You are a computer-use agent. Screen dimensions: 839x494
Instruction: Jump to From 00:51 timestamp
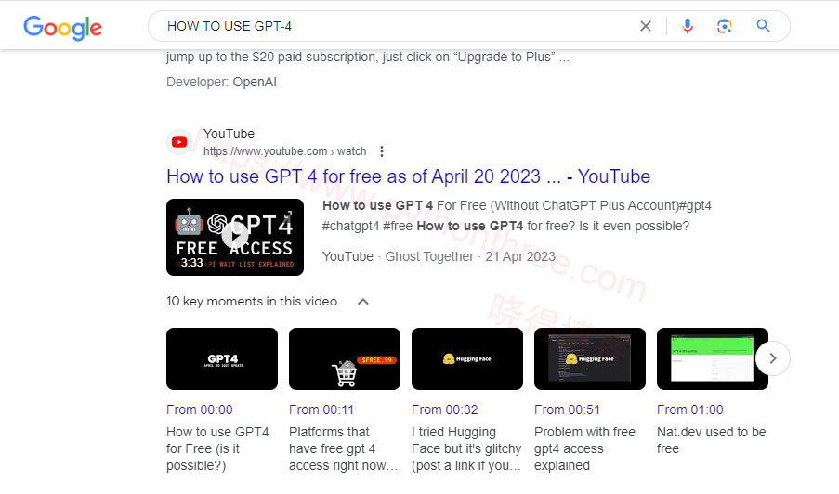567,409
